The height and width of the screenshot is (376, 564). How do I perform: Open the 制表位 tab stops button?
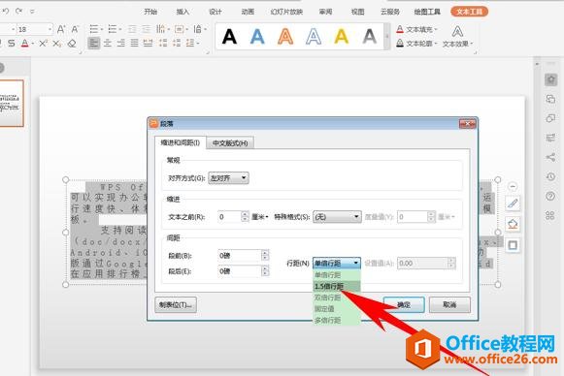pos(176,305)
